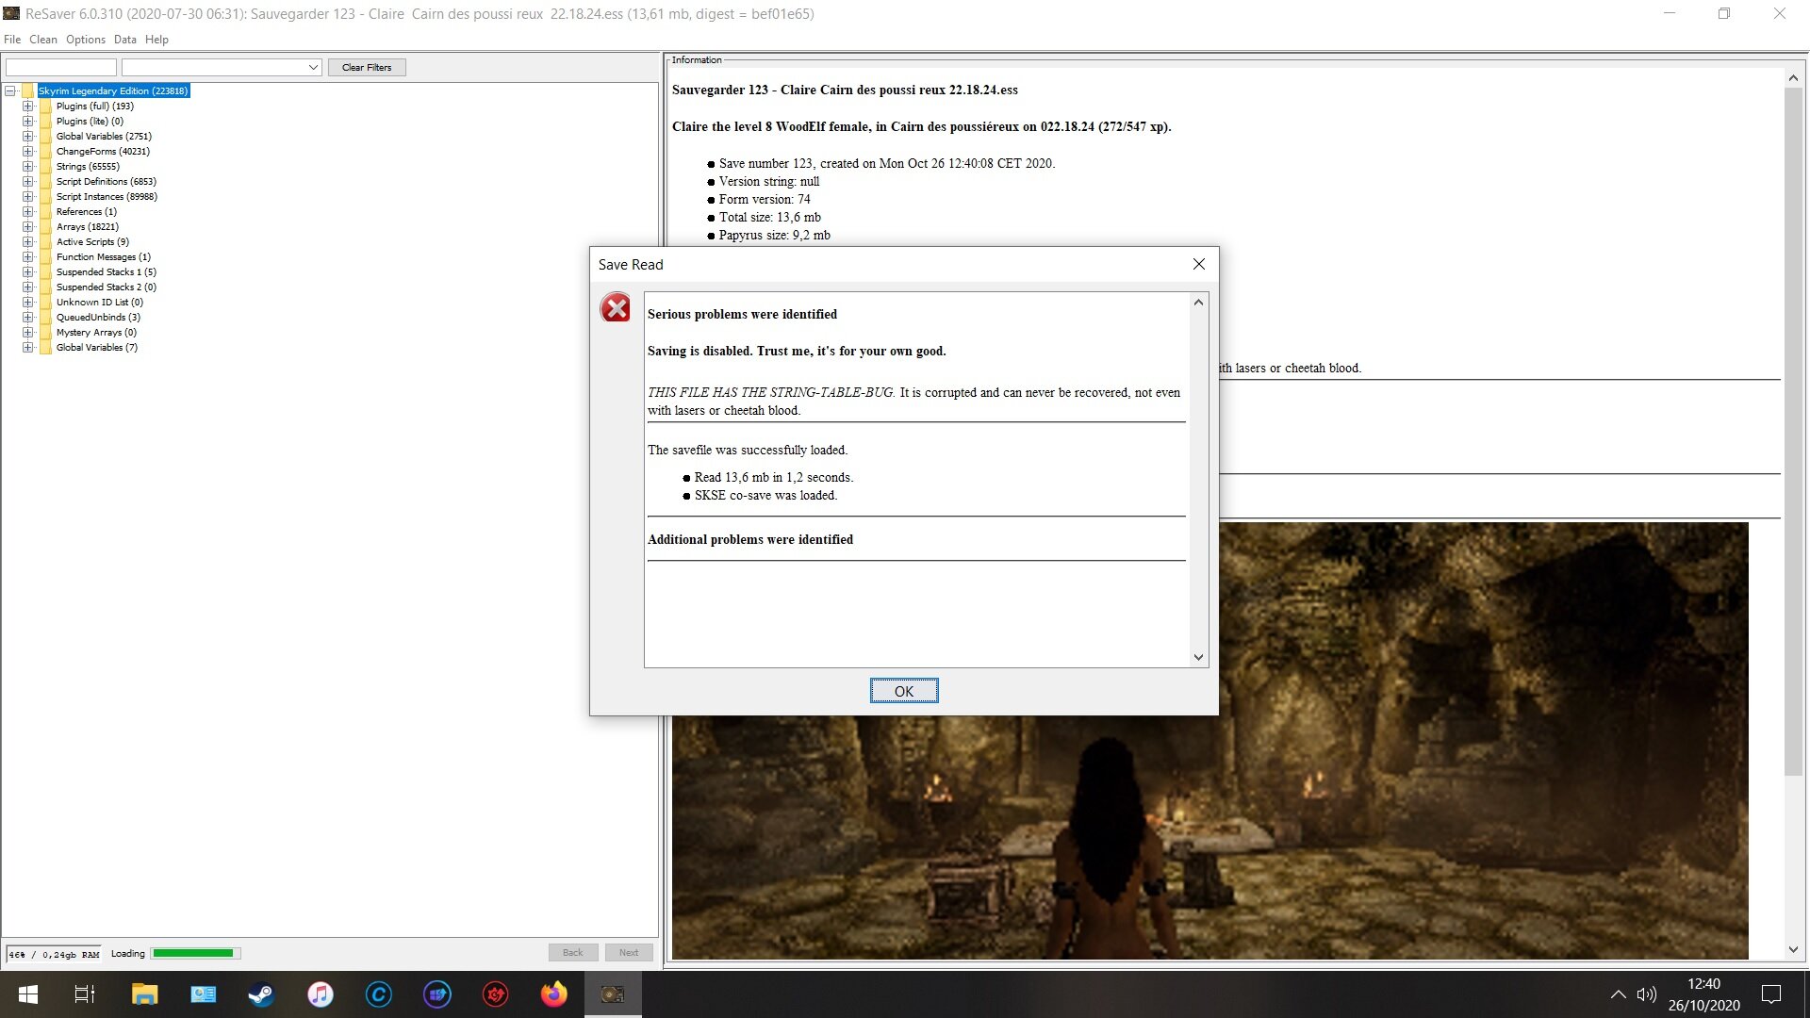Click the Clear Filters button
This screenshot has height=1018, width=1810.
367,68
